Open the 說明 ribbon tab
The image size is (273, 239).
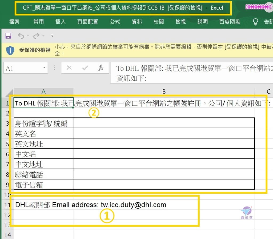tap(203, 22)
